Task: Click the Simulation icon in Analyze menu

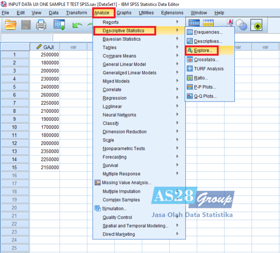Action: 97,208
